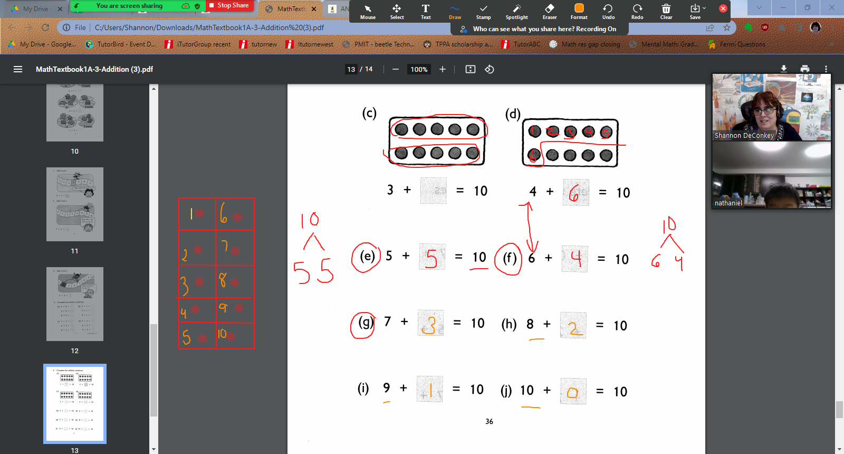This screenshot has height=454, width=844.
Task: Enable the Spotlight tool
Action: (x=516, y=11)
